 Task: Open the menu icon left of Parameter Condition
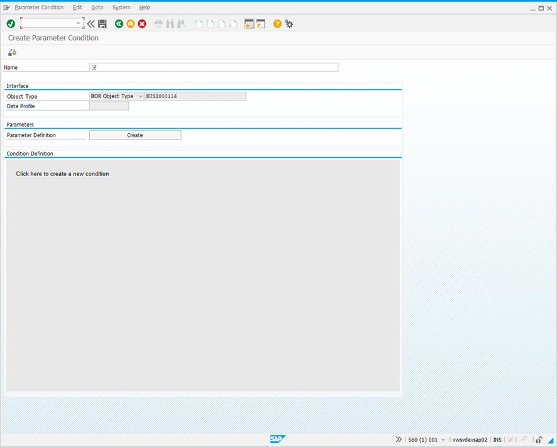pyautogui.click(x=6, y=8)
